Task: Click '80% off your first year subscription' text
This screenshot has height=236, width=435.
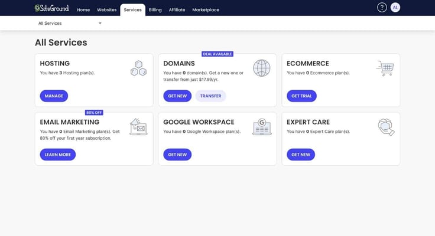Action: (76, 138)
